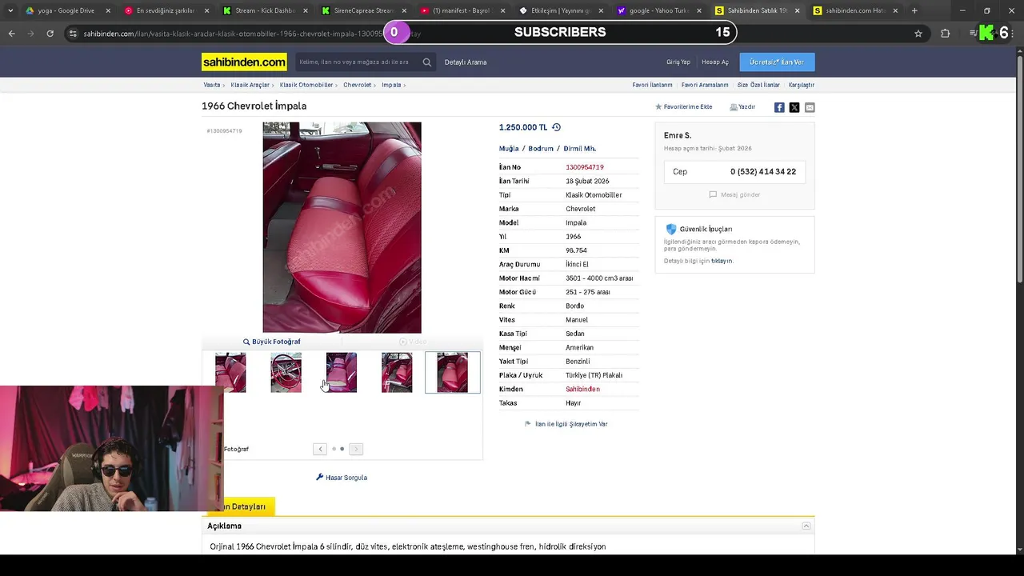
Task: Select highlighted fifth photo thumbnail
Action: pos(453,373)
